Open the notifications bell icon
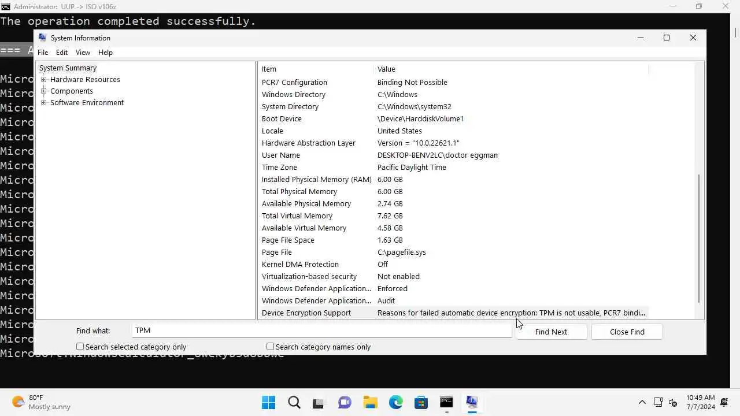The height and width of the screenshot is (416, 740). 724,402
